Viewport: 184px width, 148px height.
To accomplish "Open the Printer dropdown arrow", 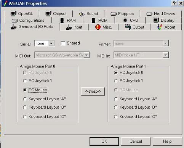I will [166, 43].
